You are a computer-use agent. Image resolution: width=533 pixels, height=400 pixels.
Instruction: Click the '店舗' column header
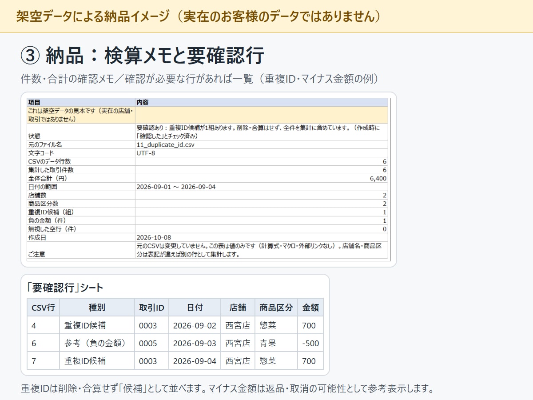238,307
